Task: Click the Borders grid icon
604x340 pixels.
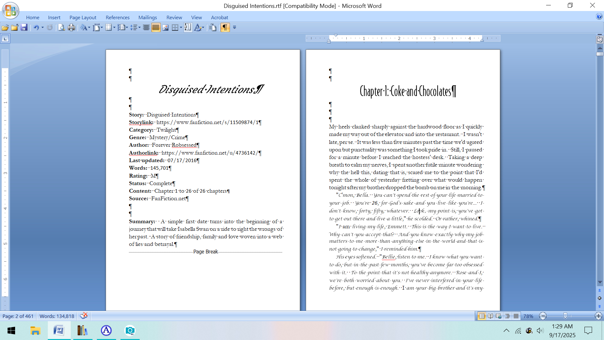Action: pyautogui.click(x=175, y=28)
